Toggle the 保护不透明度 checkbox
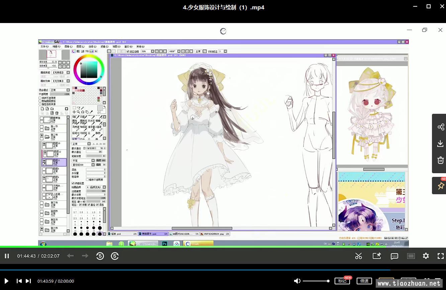The width and height of the screenshot is (446, 290). (x=40, y=98)
